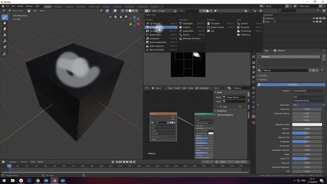Screen dimensions: 327x184
Task: Click the Use Nodes button in properties
Action: tap(291, 85)
